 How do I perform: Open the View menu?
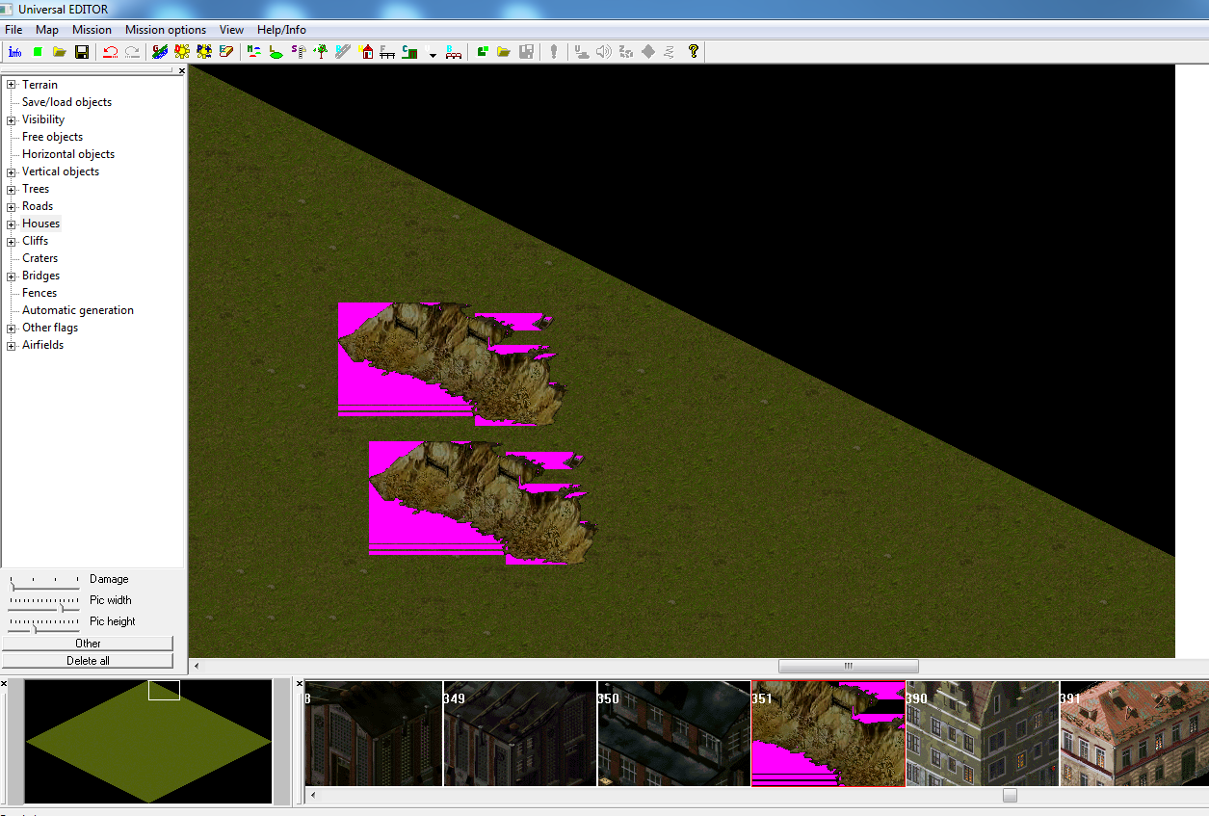232,30
